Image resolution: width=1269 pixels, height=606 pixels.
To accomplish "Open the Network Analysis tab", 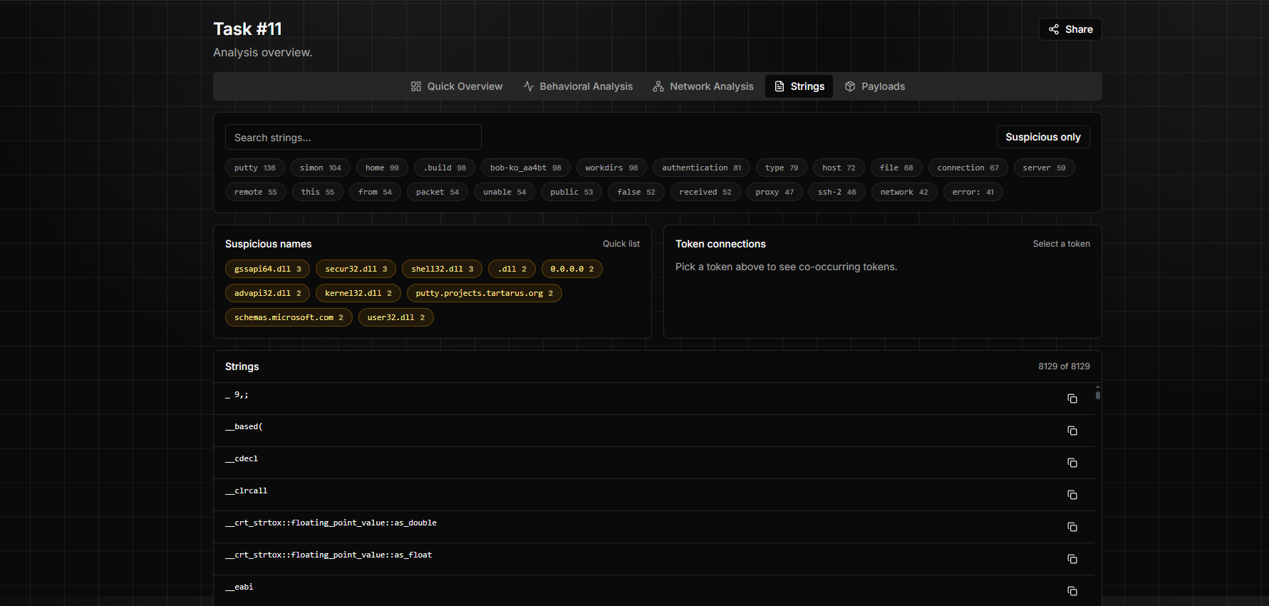I will (703, 86).
